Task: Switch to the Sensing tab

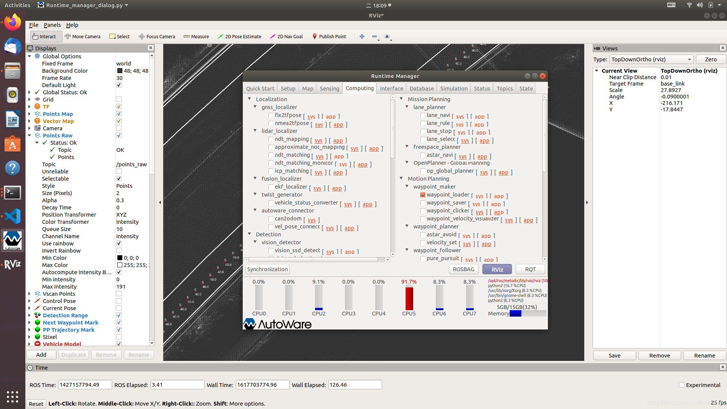Action: (x=329, y=89)
